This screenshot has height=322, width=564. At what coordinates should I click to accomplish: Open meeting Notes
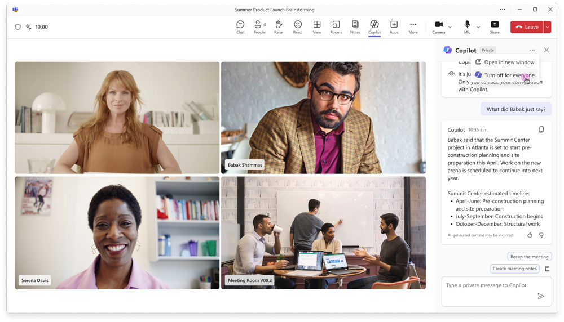coord(355,27)
